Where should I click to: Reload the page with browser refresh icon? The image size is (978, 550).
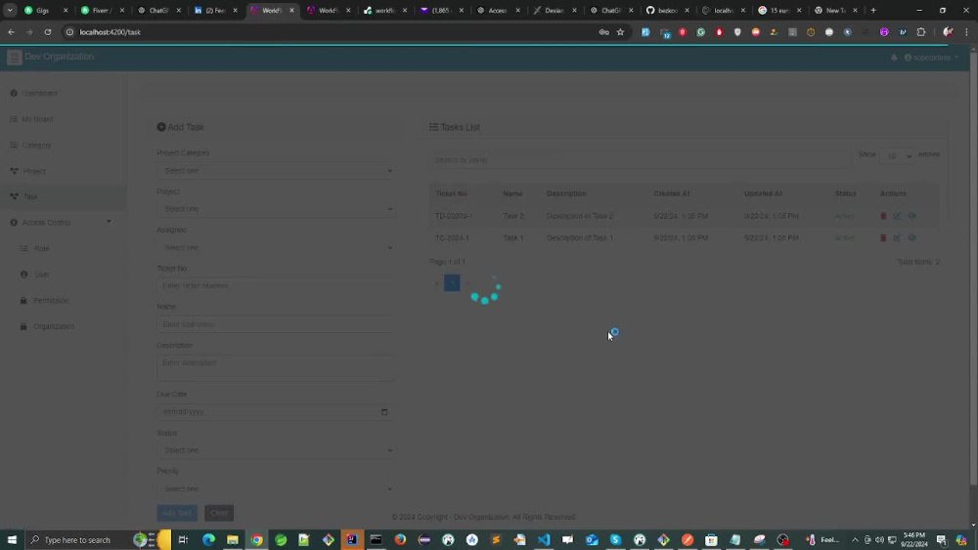tap(47, 32)
